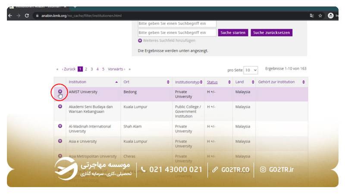Sort by Status column header

(212, 82)
